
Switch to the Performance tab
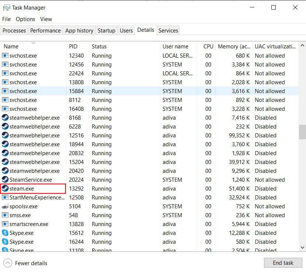45,31
